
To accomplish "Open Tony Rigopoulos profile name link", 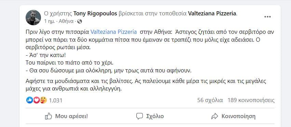I will click(x=95, y=14).
